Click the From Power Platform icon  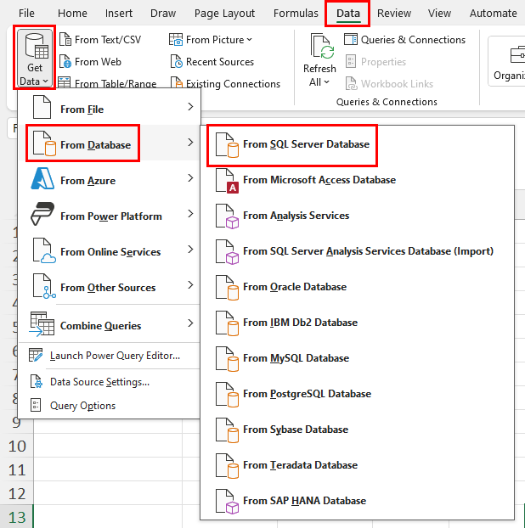point(42,214)
